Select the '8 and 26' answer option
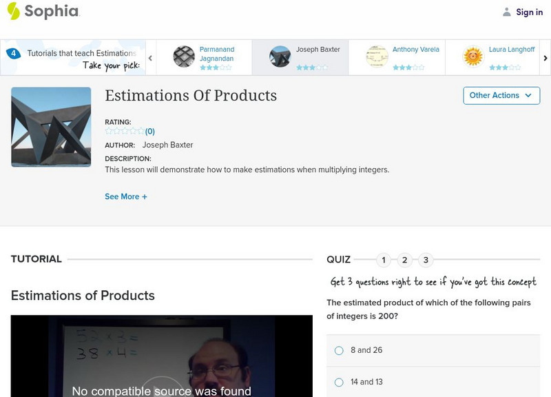Image resolution: width=551 pixels, height=397 pixels. 339,350
